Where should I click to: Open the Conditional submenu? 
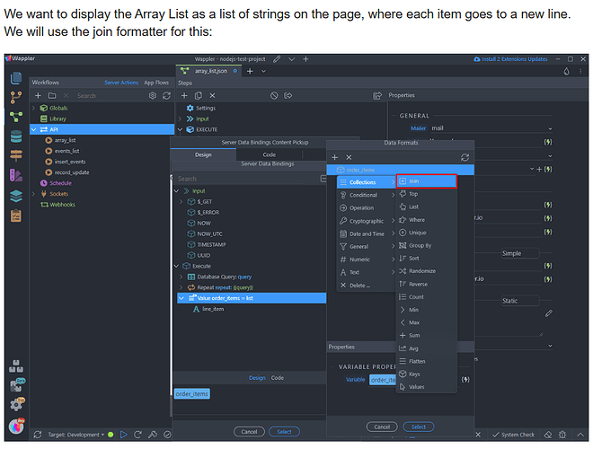tap(366, 195)
